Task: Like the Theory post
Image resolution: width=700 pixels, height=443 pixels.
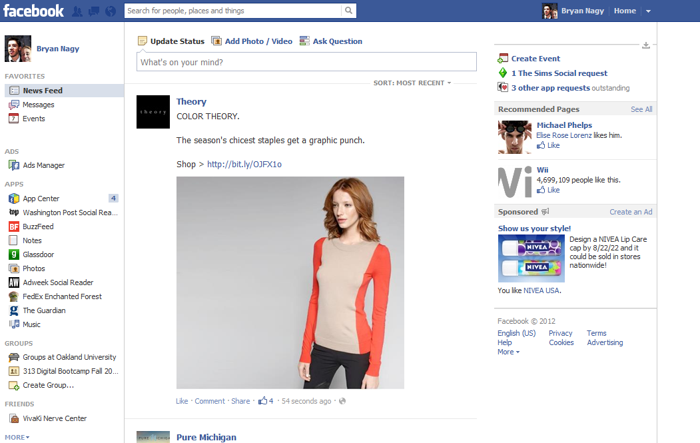Action: pyautogui.click(x=182, y=401)
